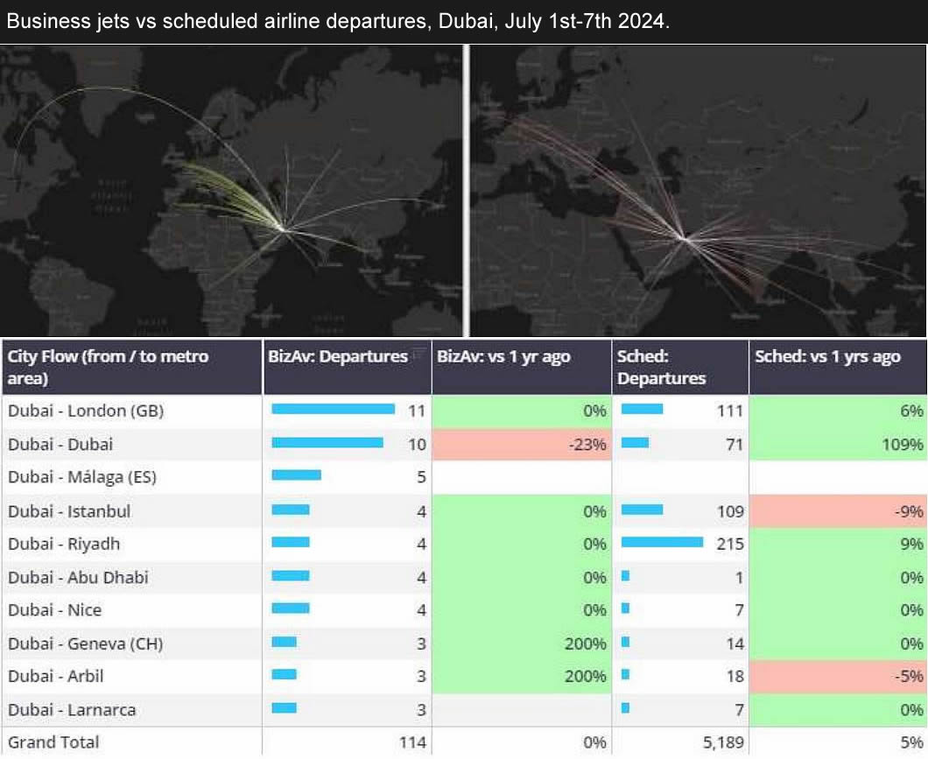The image size is (928, 759).
Task: Select the Dubai - Geneva (CH) row label
Action: point(85,643)
